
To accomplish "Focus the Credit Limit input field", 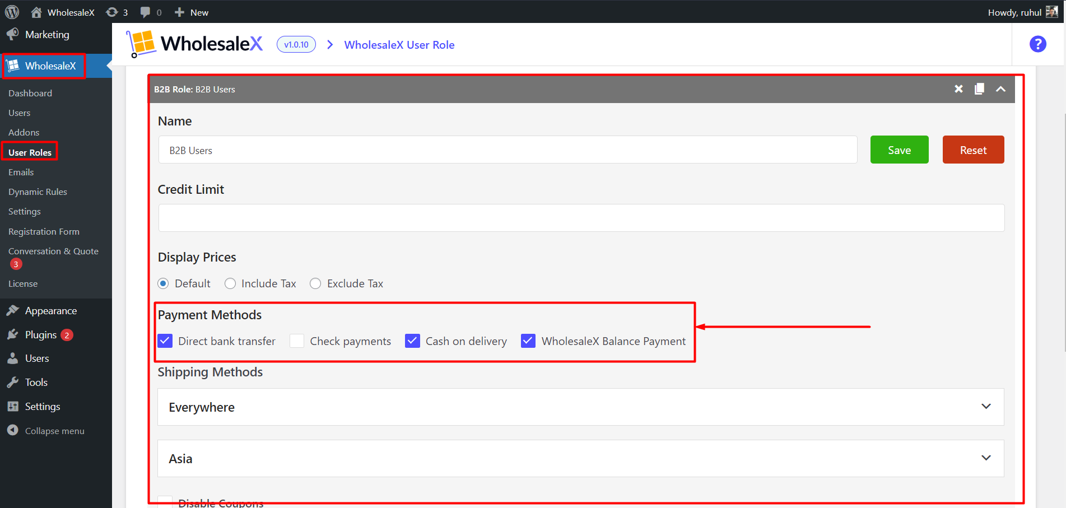I will 581,218.
